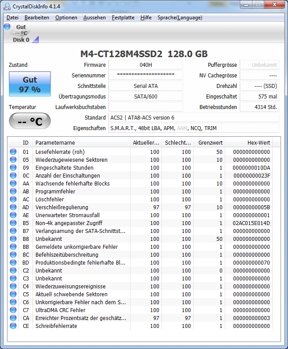
Task: Open the Aussehen menu
Action: [94, 18]
